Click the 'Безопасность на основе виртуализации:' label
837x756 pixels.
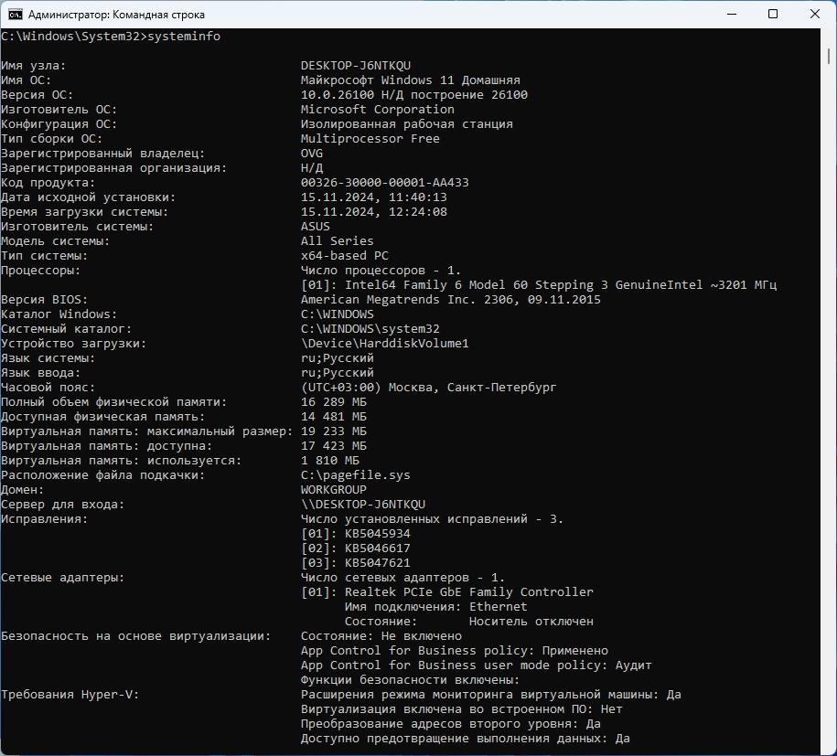click(x=135, y=636)
